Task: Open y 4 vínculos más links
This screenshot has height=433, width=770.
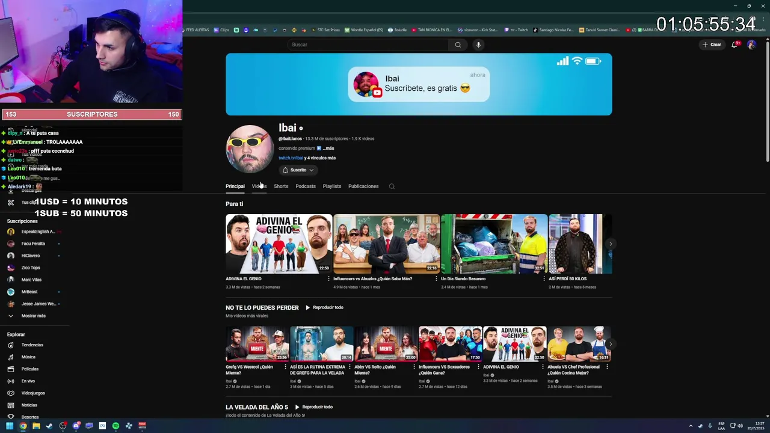Action: pos(320,158)
